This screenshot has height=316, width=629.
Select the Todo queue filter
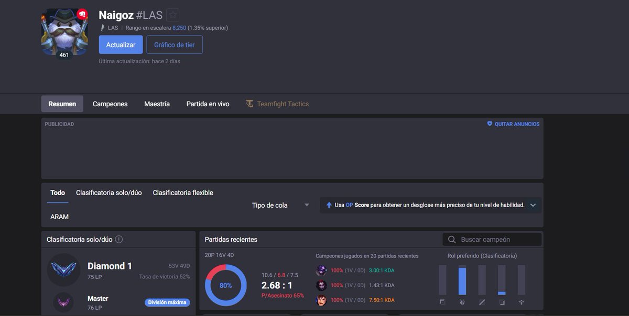coord(58,193)
